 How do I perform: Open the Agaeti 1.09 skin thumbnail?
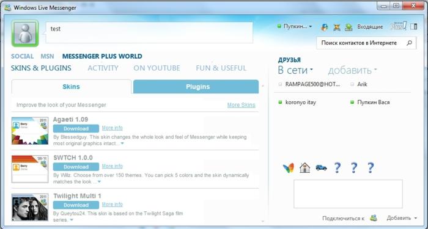click(30, 131)
